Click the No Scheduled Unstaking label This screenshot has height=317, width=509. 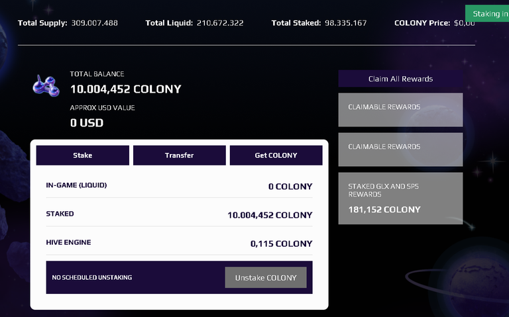tap(92, 277)
